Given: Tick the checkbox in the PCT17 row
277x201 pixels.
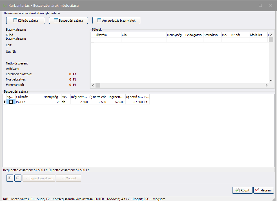Looking at the screenshot, I should [11, 102].
